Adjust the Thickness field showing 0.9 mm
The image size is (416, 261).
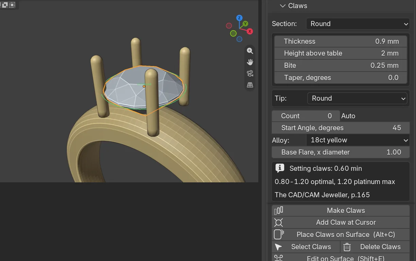tap(341, 41)
